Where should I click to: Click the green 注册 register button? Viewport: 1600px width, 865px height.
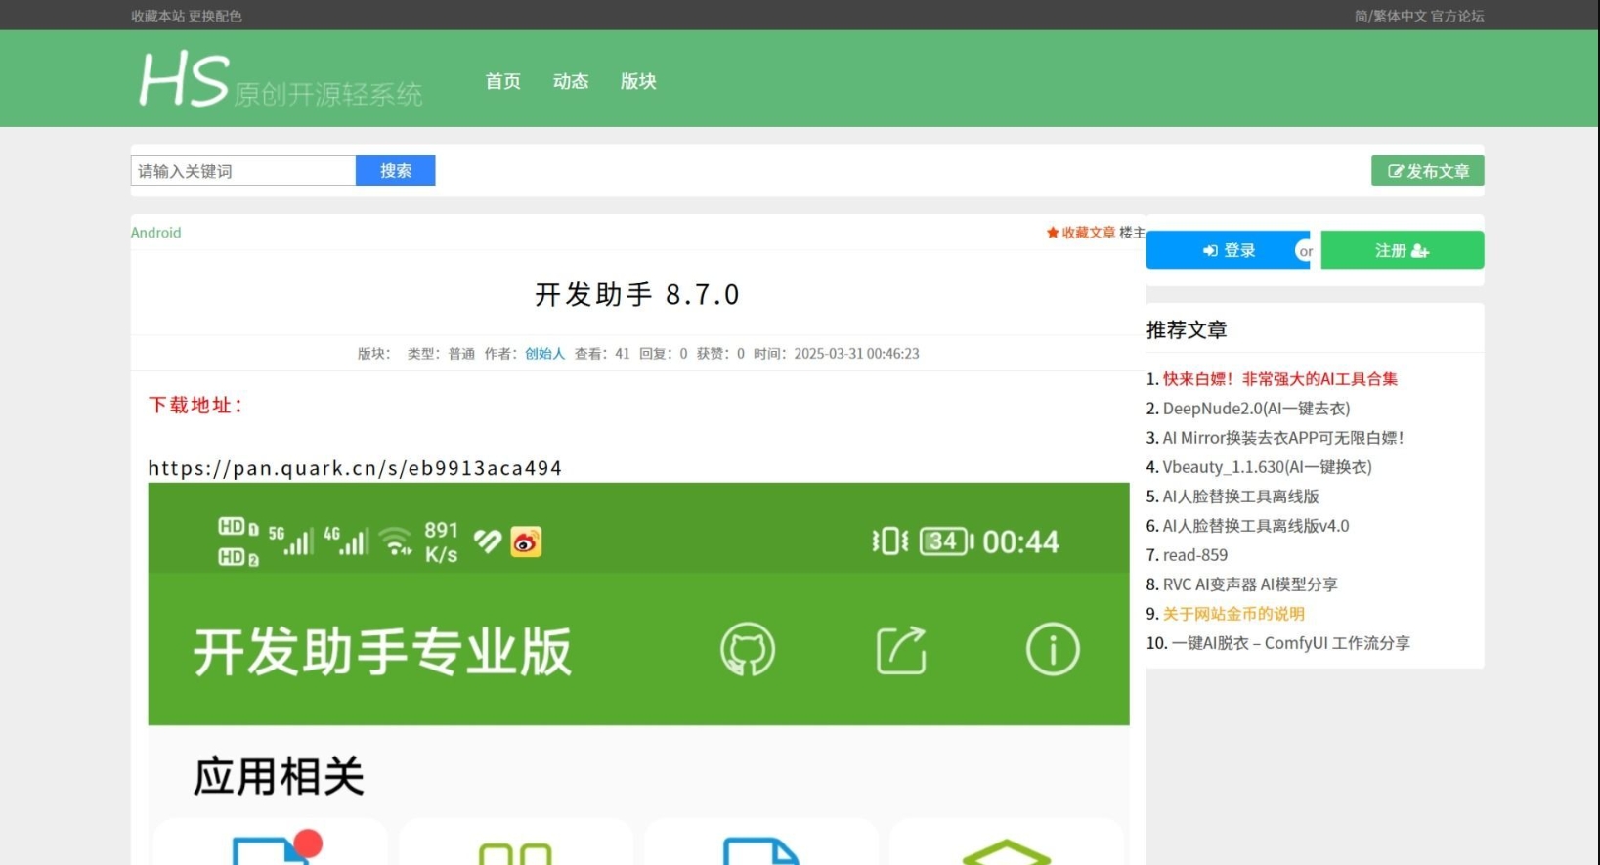tap(1402, 251)
